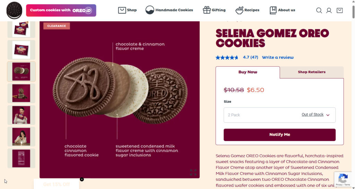Click Custom cookies with OREOiD banner
Viewport: 355px width, 189px height.
click(61, 10)
